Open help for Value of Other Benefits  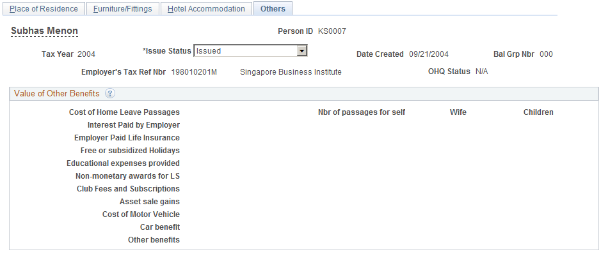[110, 94]
